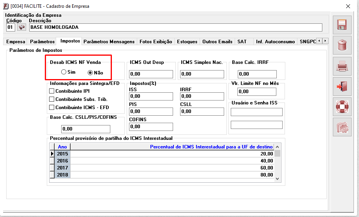Click the search icon beside Código
Image resolution: width=359 pixels, height=217 pixels.
tap(21, 27)
